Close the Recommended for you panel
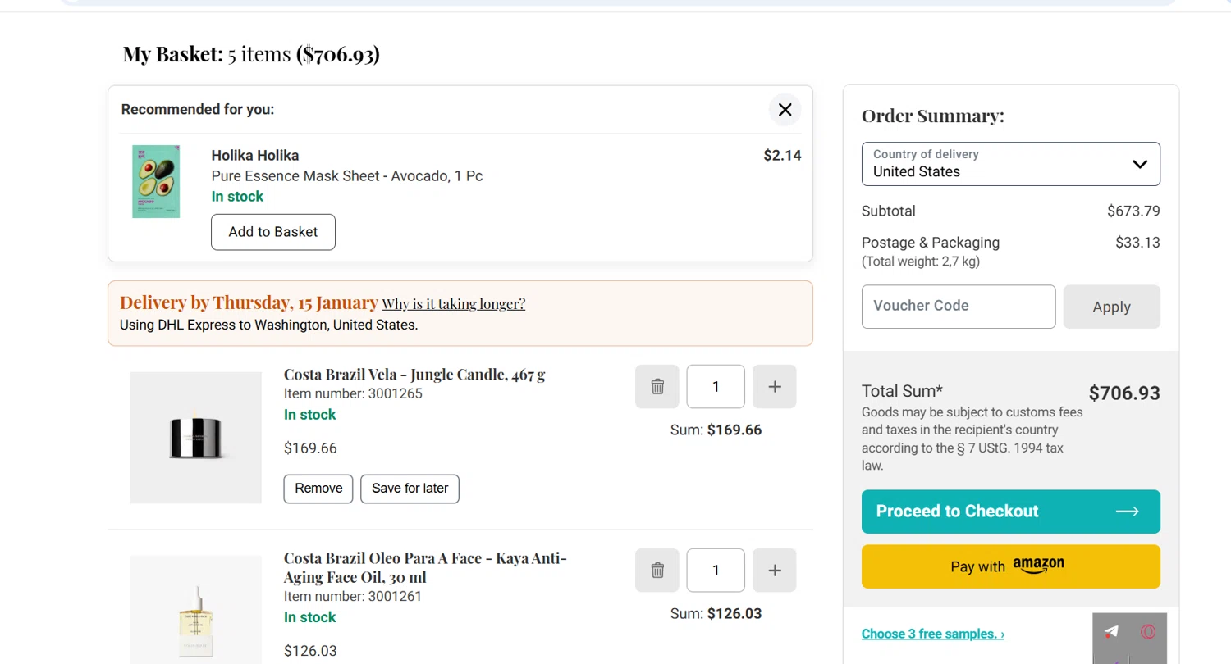 (x=785, y=109)
